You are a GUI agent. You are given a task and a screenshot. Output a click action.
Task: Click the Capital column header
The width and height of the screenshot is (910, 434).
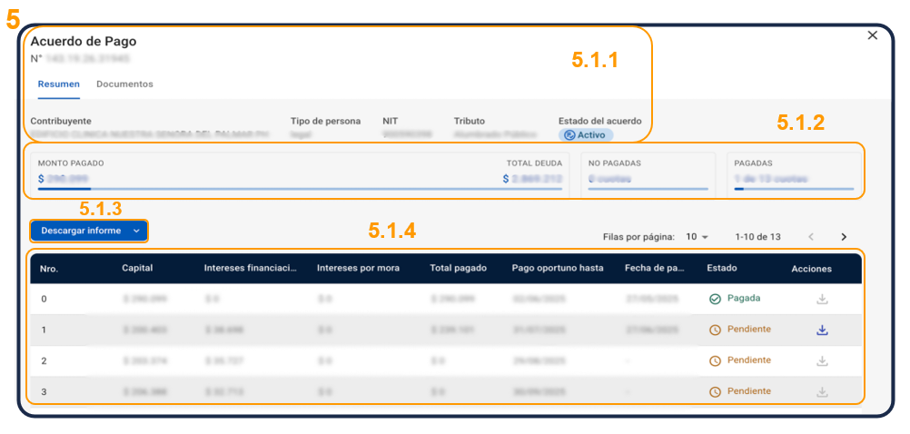point(139,268)
